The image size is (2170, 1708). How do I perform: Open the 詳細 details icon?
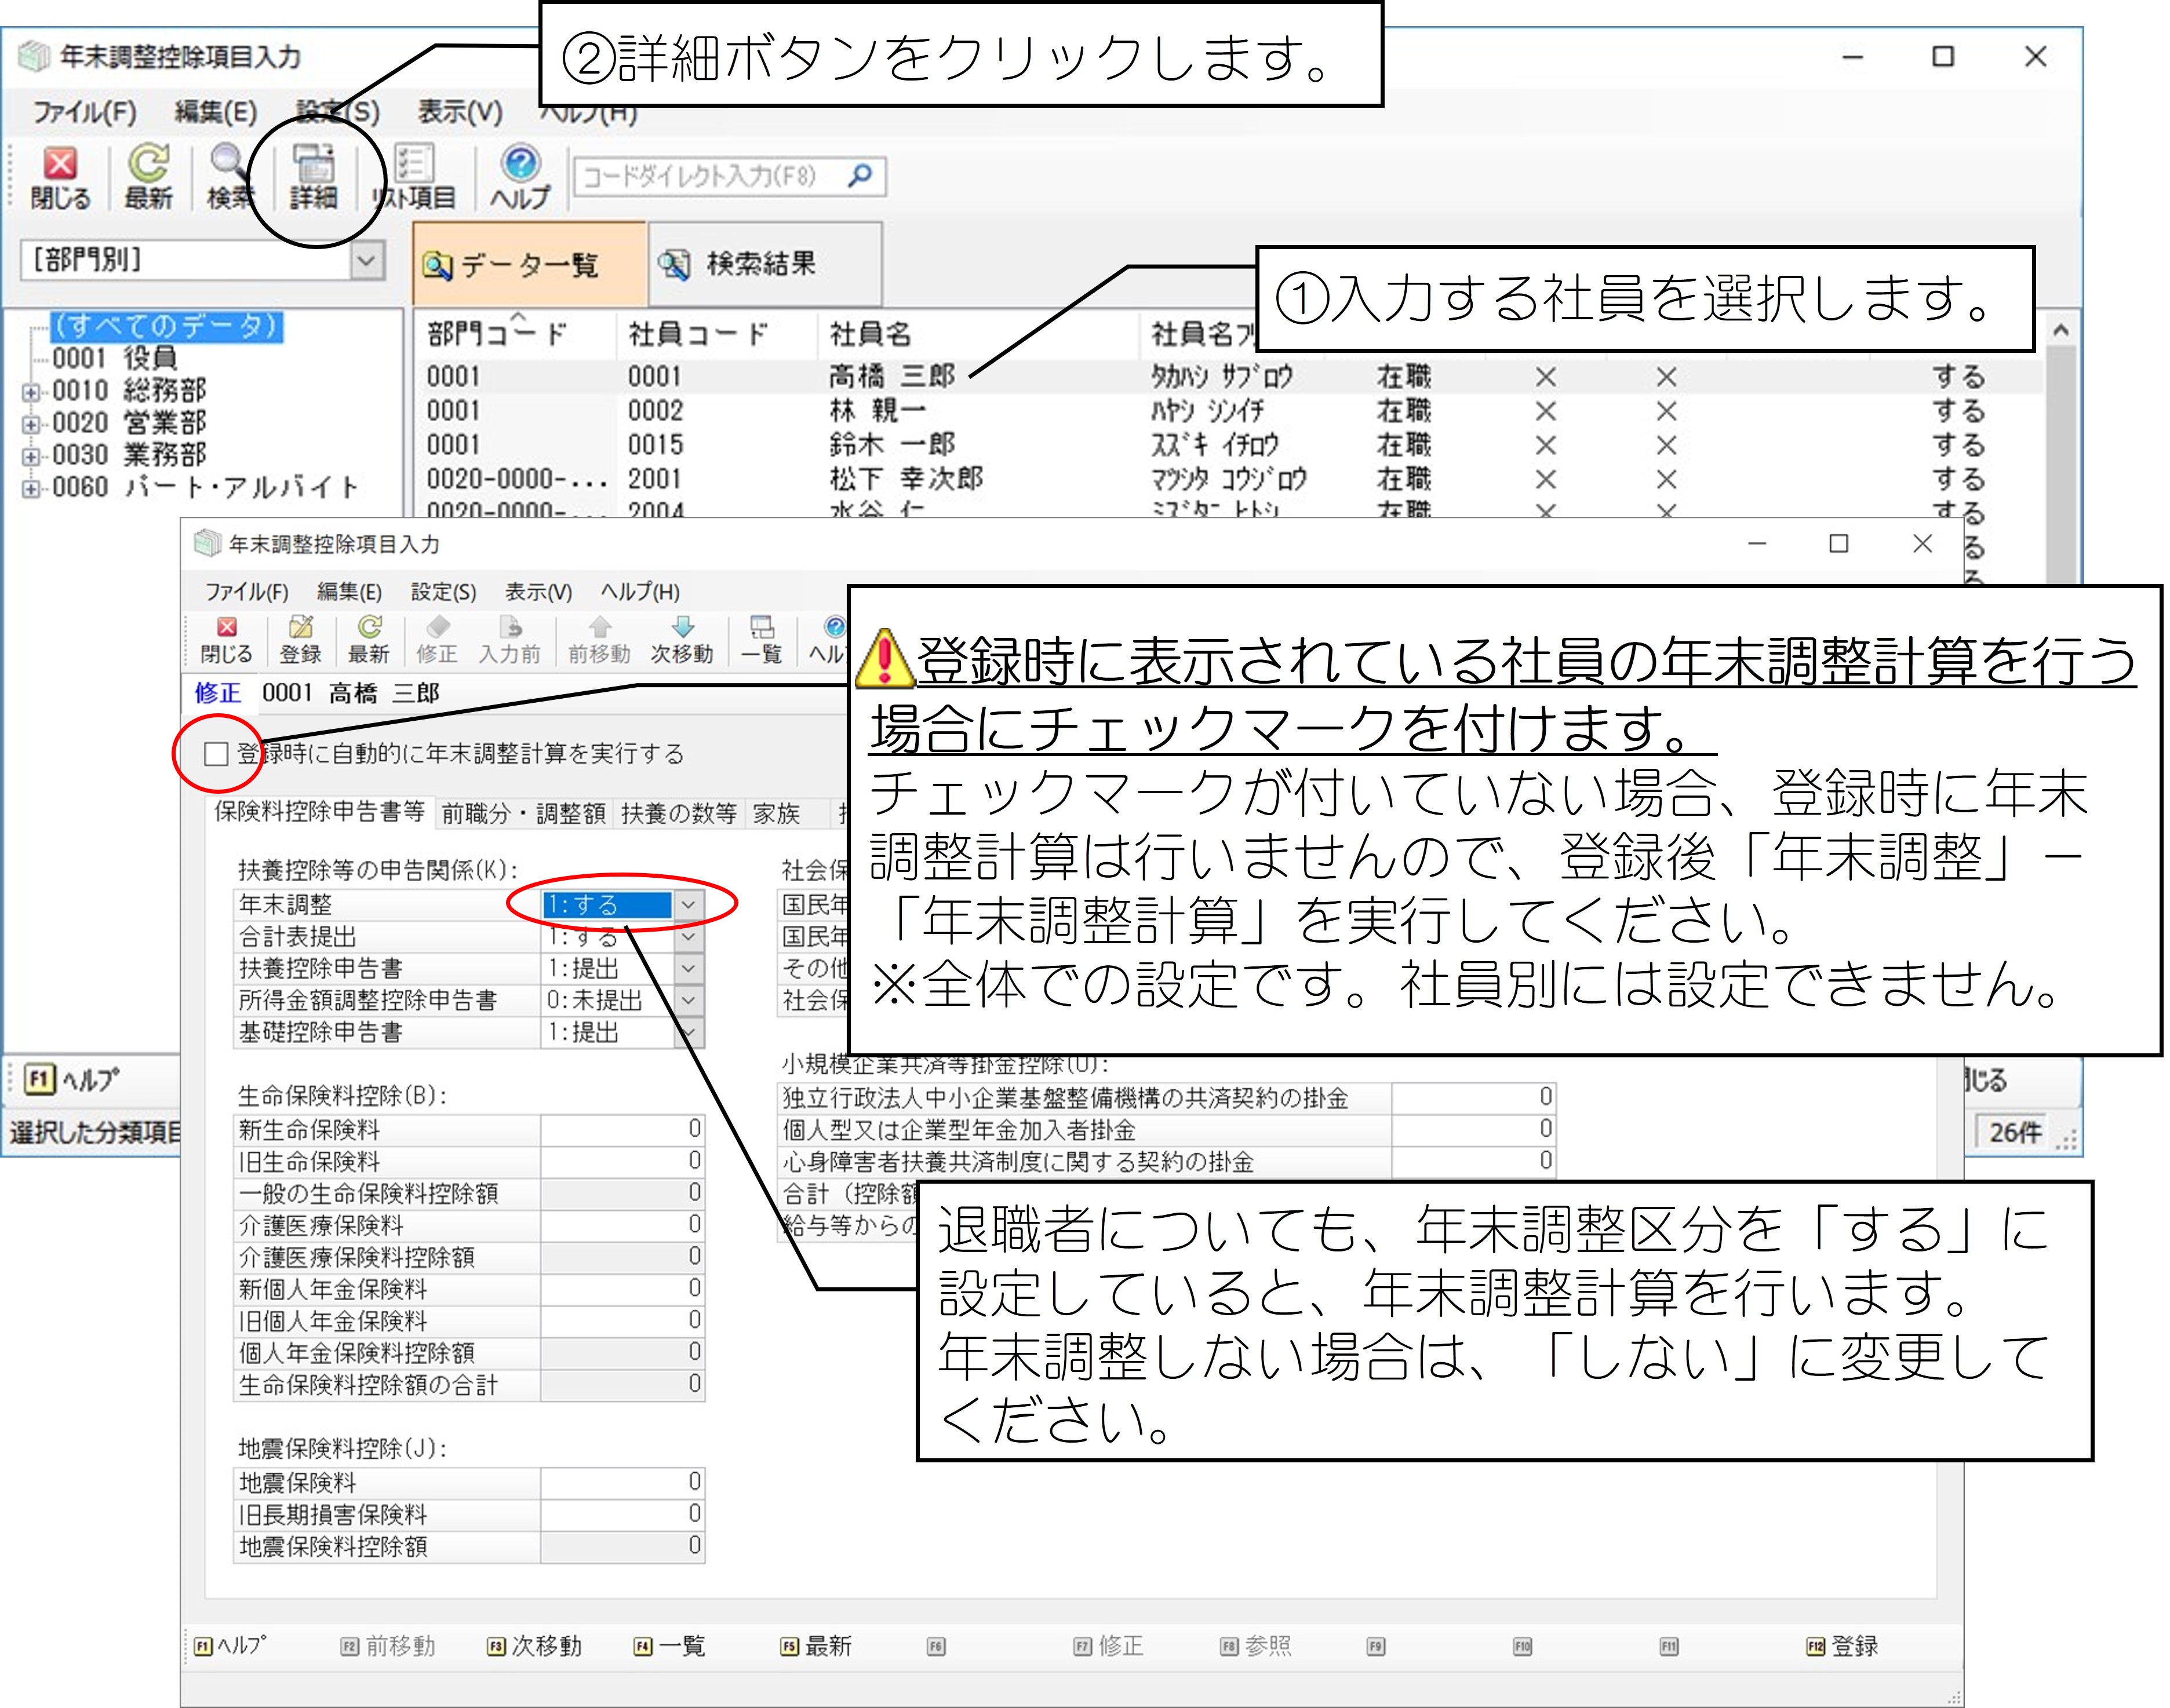click(x=313, y=176)
